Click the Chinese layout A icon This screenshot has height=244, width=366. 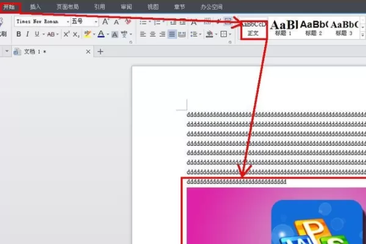193,23
